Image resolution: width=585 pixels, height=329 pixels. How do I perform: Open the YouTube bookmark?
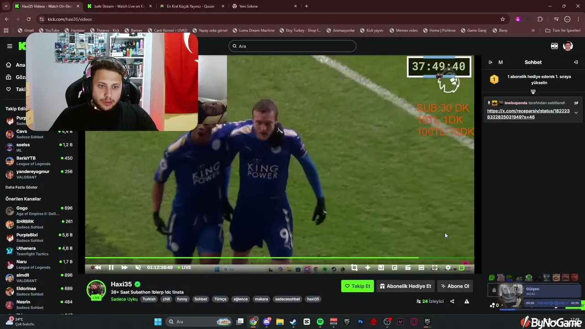pyautogui.click(x=48, y=31)
